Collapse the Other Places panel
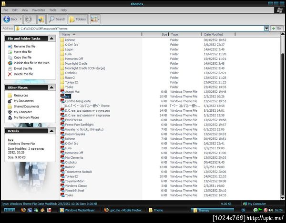 pyautogui.click(x=51, y=87)
